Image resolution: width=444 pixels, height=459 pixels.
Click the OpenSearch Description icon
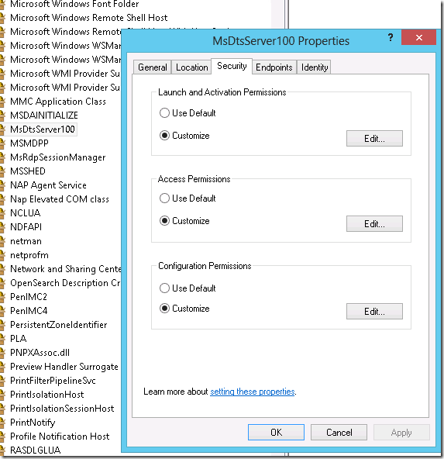pos(2,283)
